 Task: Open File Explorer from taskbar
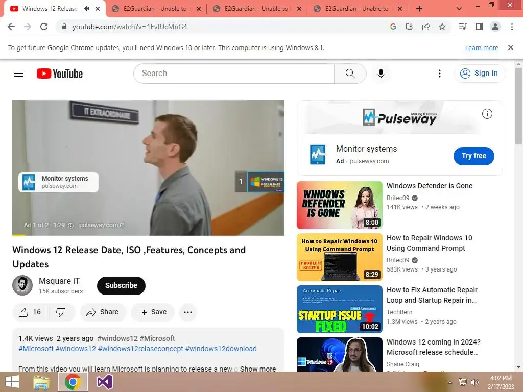coord(41,382)
